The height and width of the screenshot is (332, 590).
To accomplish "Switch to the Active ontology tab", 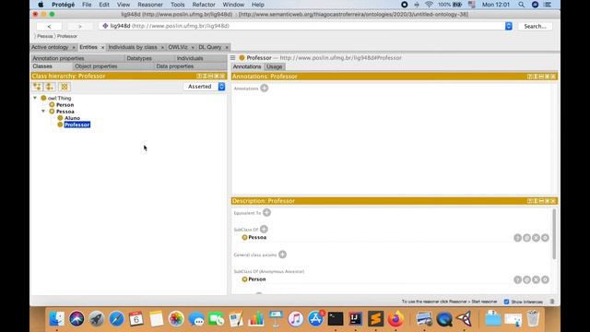I will [50, 47].
